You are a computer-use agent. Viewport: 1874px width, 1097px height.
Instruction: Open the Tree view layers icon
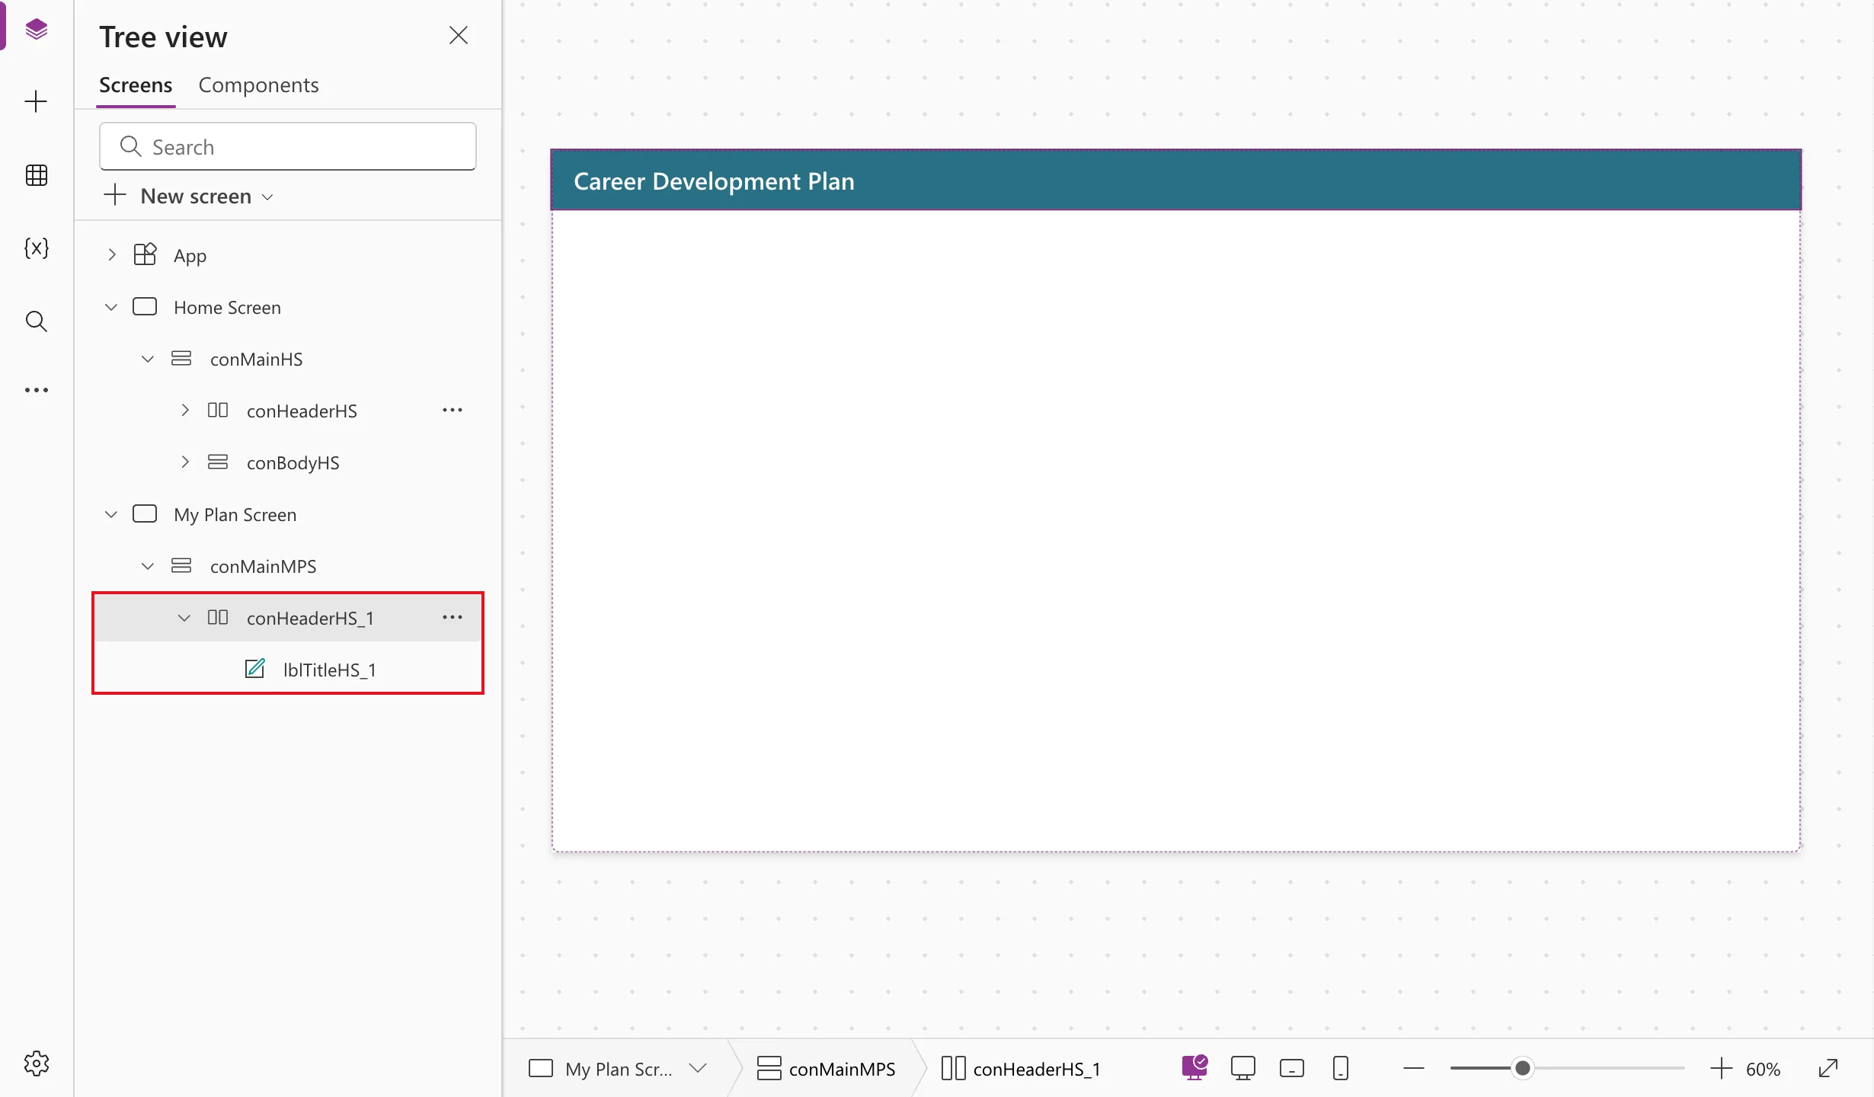(37, 29)
